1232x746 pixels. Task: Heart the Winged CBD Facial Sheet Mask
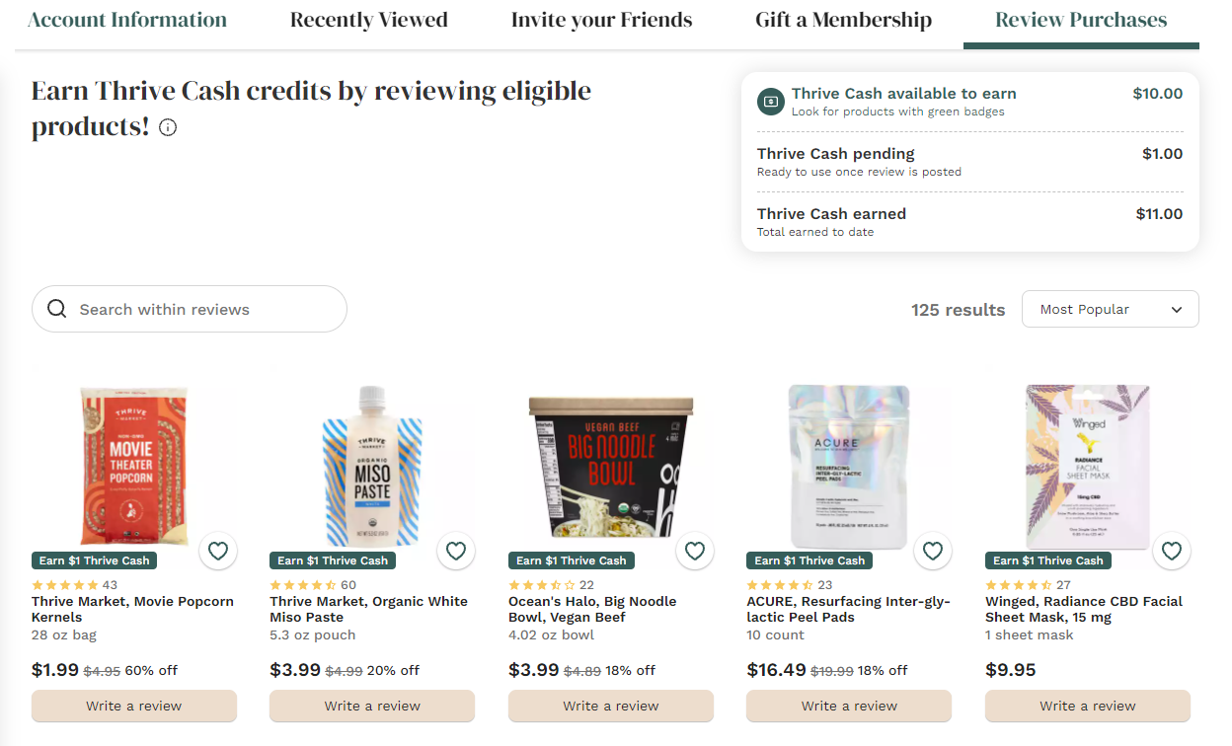1172,552
